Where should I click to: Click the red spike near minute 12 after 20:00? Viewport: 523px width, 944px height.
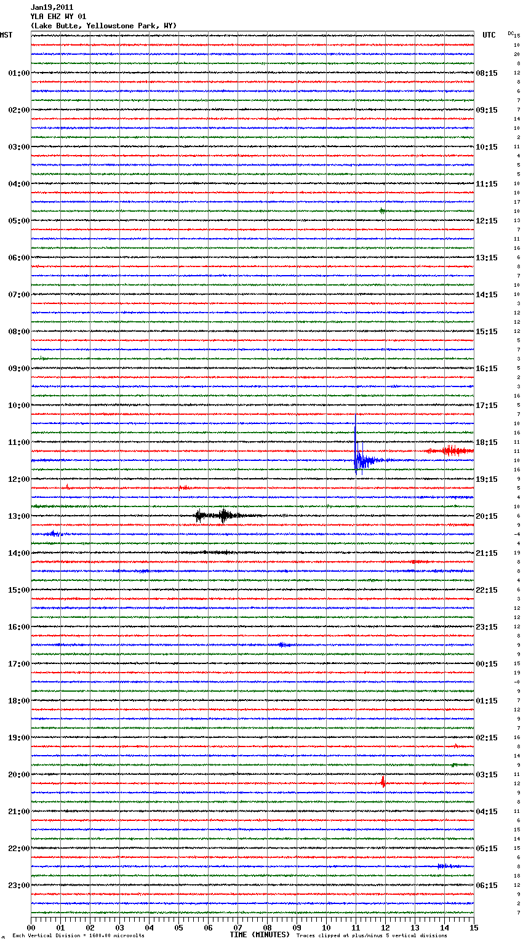[383, 782]
